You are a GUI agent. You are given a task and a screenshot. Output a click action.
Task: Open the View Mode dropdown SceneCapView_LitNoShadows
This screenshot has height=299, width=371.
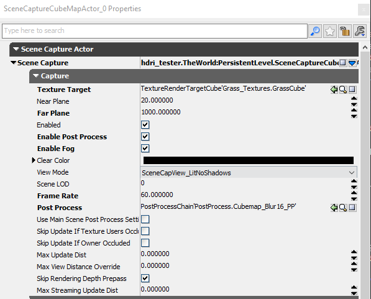click(249, 173)
